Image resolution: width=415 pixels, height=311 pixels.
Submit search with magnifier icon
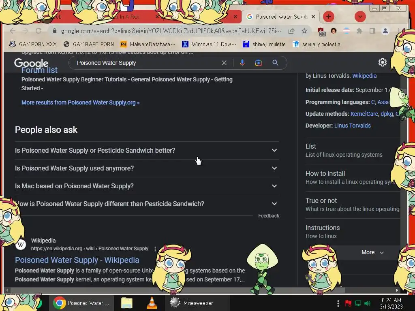pyautogui.click(x=275, y=63)
